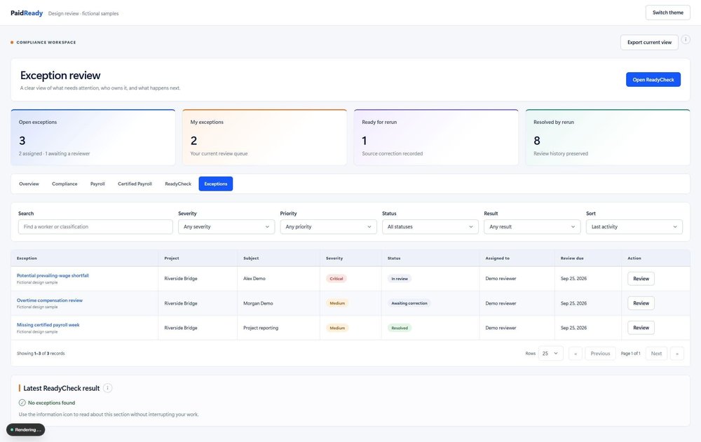The image size is (701, 442).
Task: Open Overtime compensation review link
Action: 50,301
